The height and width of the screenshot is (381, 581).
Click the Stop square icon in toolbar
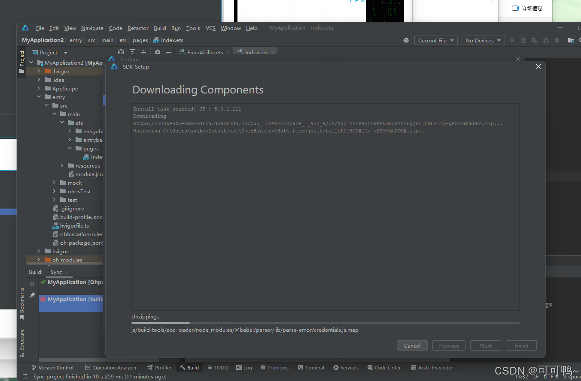point(557,40)
